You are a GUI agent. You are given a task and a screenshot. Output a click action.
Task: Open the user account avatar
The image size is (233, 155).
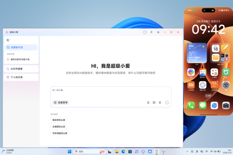(x=145, y=32)
